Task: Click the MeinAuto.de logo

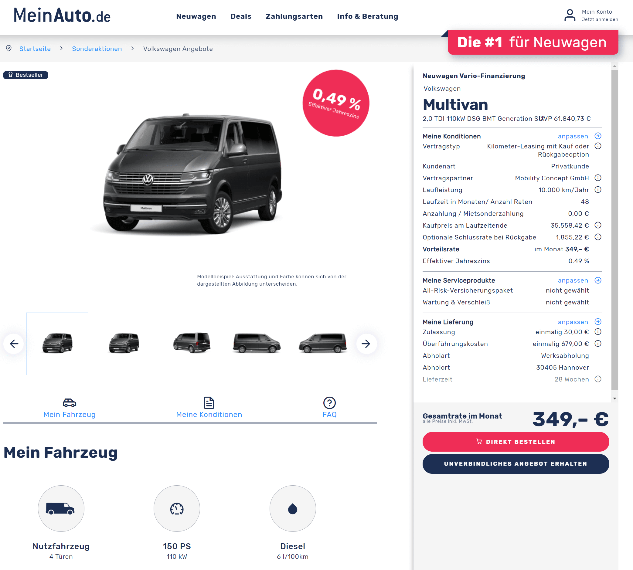Action: tap(62, 16)
